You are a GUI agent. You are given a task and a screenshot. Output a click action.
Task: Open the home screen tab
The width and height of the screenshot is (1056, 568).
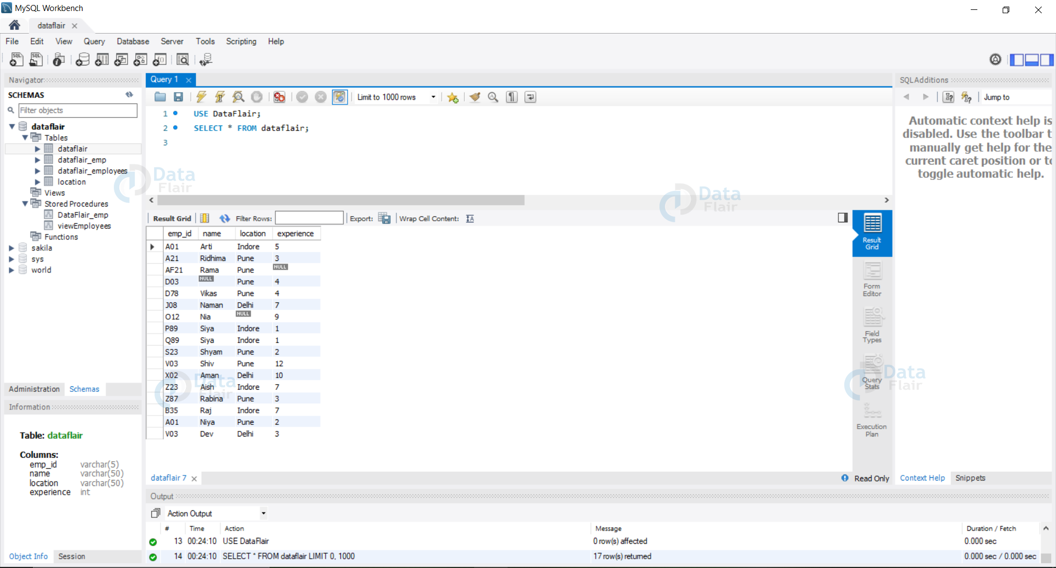tap(15, 25)
